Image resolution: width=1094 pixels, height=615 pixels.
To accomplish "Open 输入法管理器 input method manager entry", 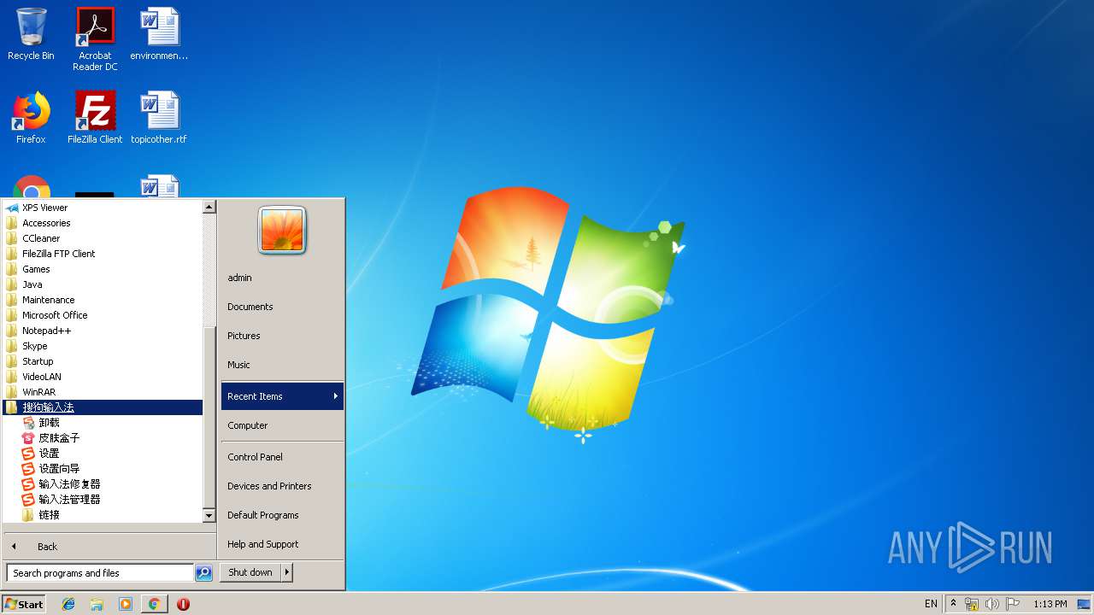I will coord(103,500).
